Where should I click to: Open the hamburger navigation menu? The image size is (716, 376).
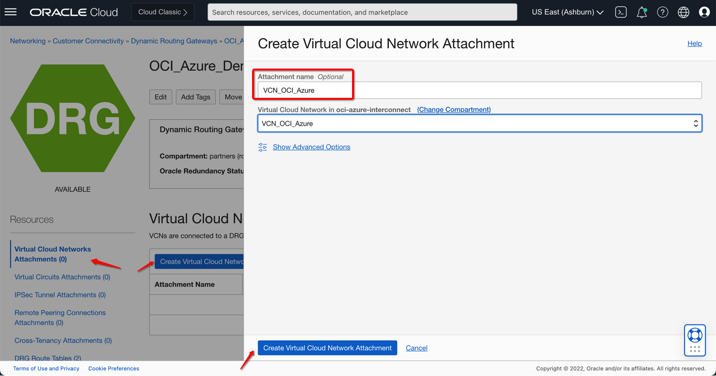(10, 12)
